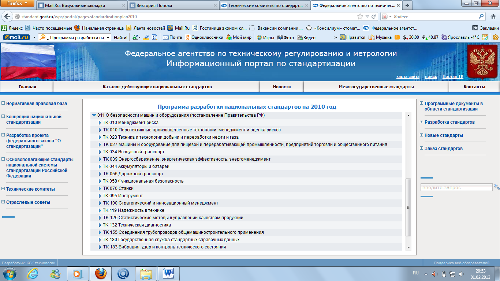Click the highlighter pen toolbar icon
The width and height of the screenshot is (500, 281).
146,37
